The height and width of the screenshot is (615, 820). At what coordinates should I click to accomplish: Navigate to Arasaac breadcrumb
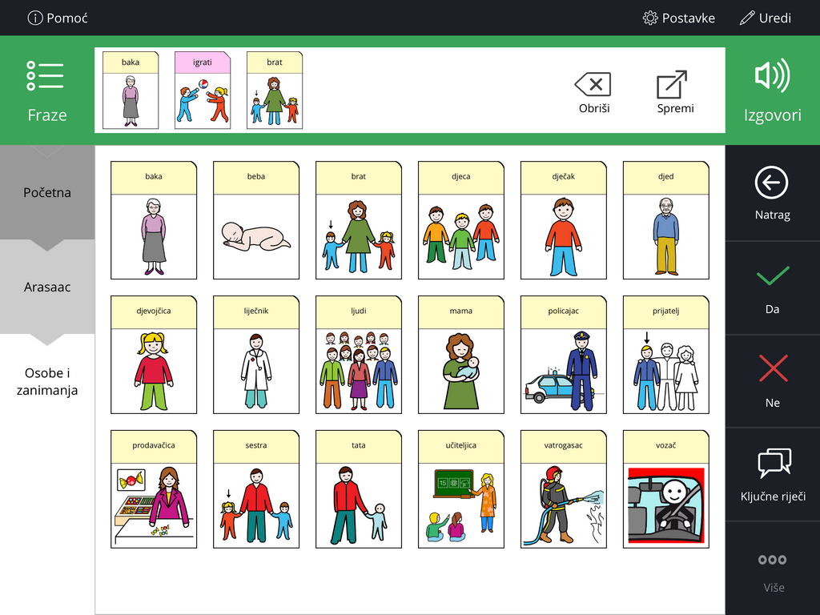(47, 287)
